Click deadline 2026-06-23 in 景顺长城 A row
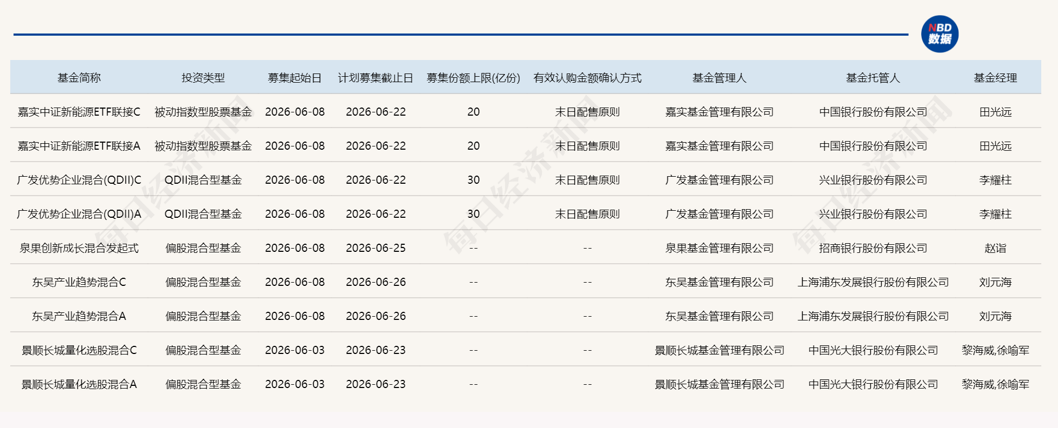The height and width of the screenshot is (428, 1058). tap(375, 384)
